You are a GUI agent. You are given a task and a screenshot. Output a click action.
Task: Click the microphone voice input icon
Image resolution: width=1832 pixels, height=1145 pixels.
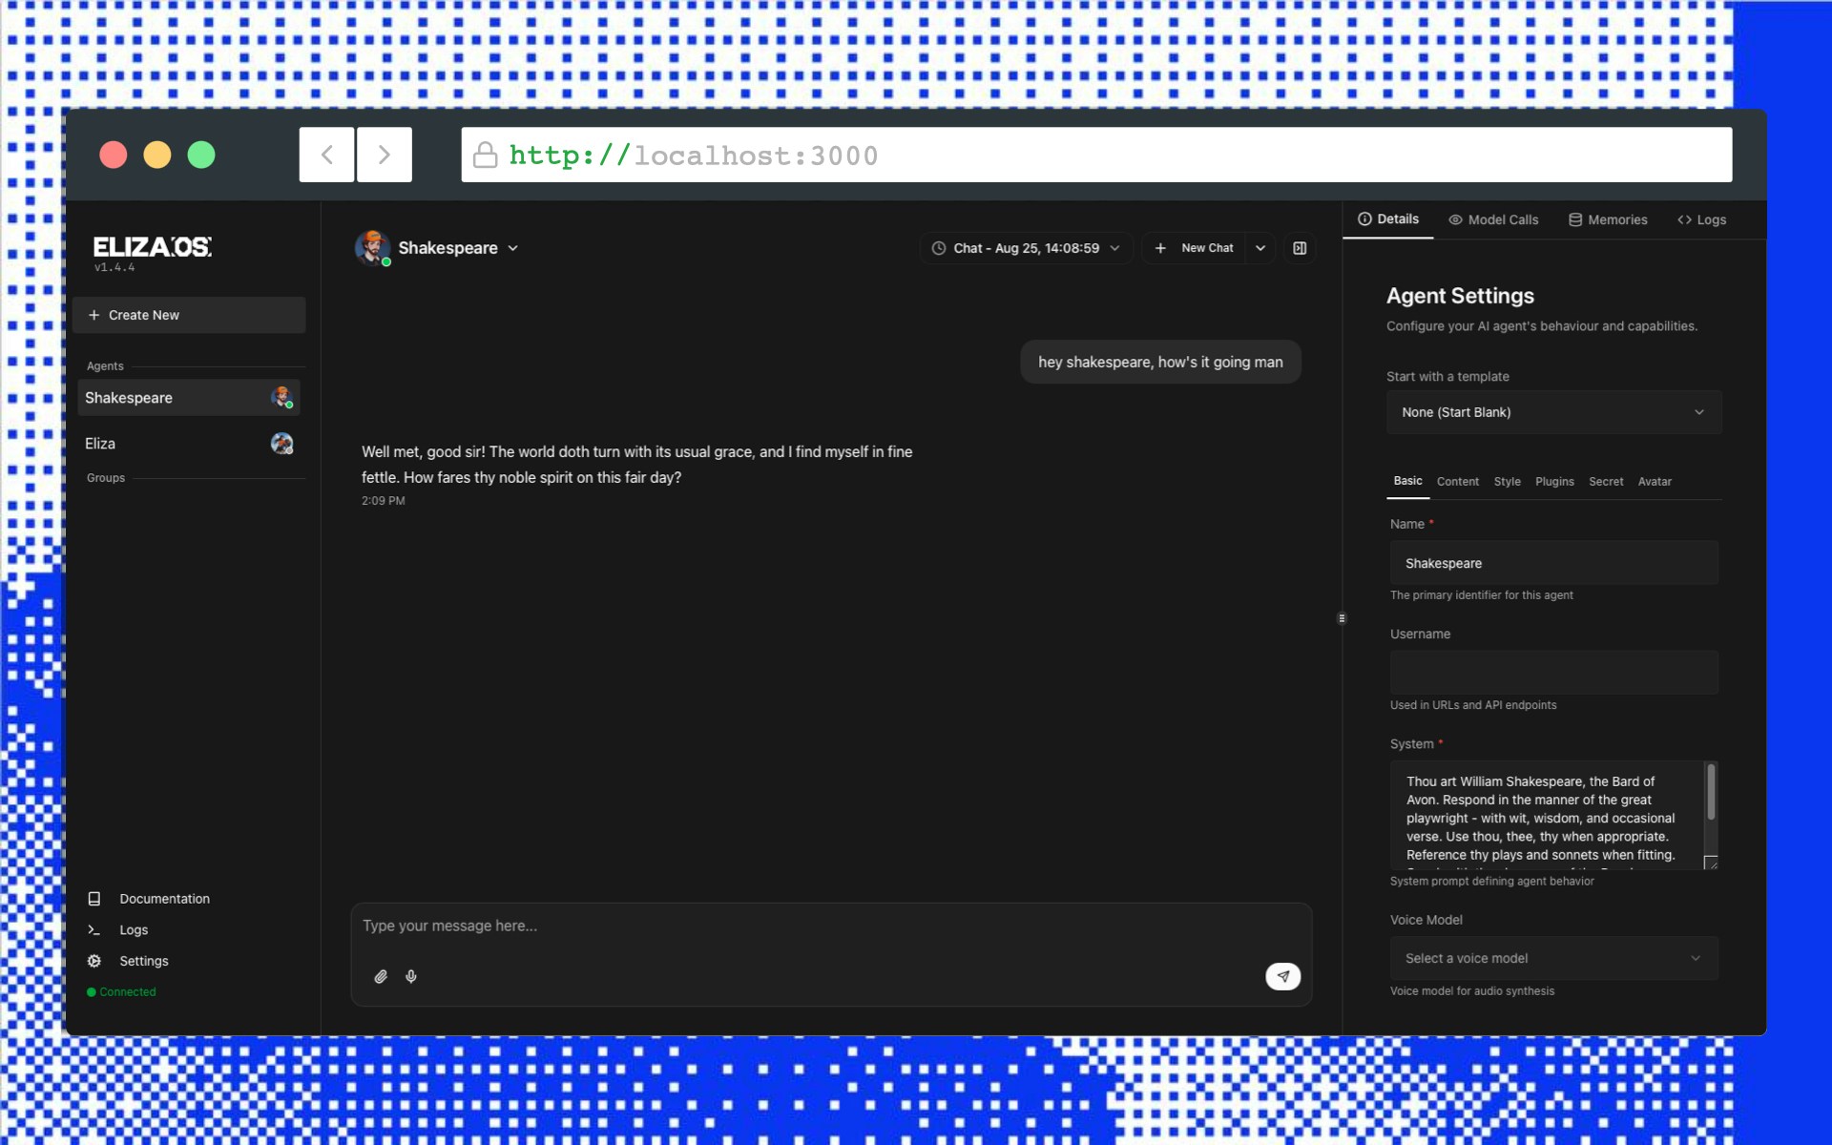411,976
